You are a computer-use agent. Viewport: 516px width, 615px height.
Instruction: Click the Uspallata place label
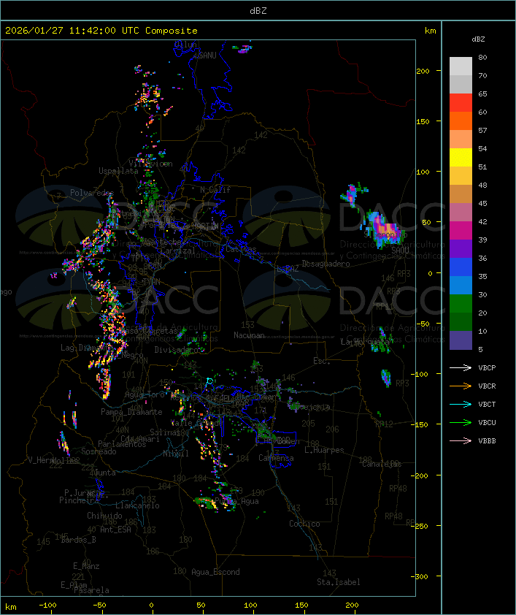tap(118, 171)
